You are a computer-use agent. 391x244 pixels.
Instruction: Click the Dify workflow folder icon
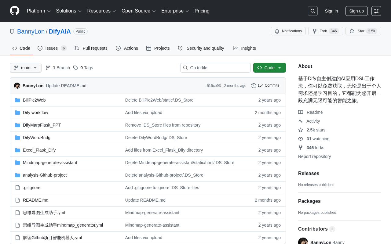click(17, 113)
